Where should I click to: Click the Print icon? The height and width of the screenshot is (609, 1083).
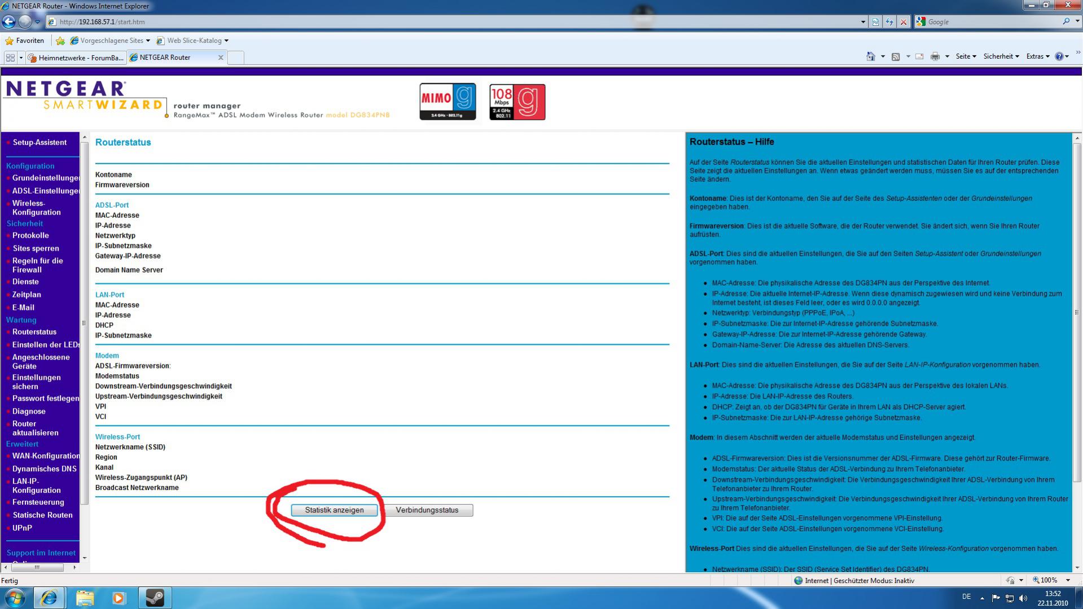point(935,56)
